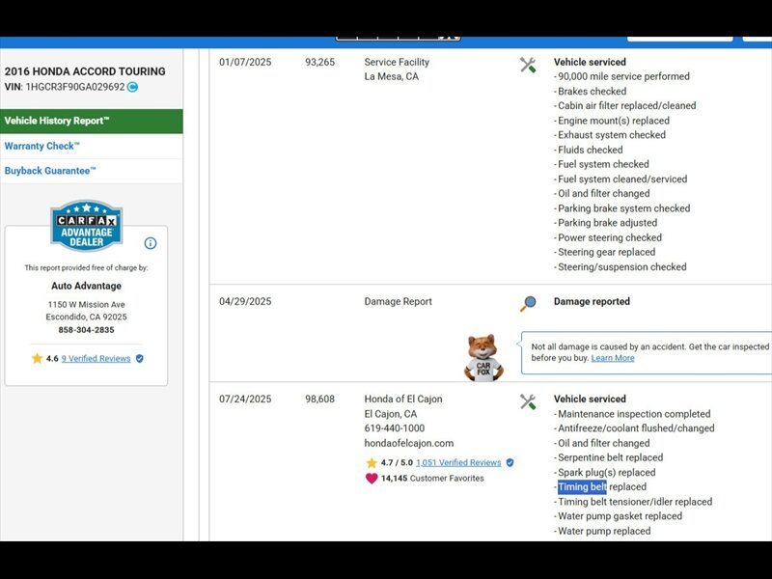Viewport: 772px width, 579px height.
Task: Click the Car Fox mascot
Action: [x=482, y=357]
